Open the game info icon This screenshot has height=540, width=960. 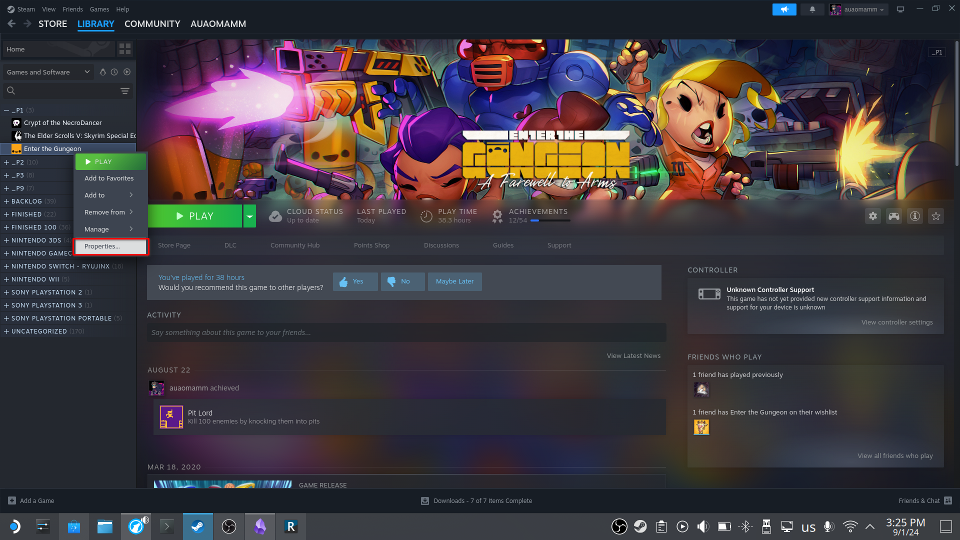(915, 216)
